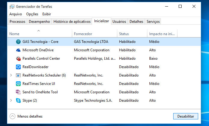
Task: Select the Inicializar tab
Action: [101, 21]
